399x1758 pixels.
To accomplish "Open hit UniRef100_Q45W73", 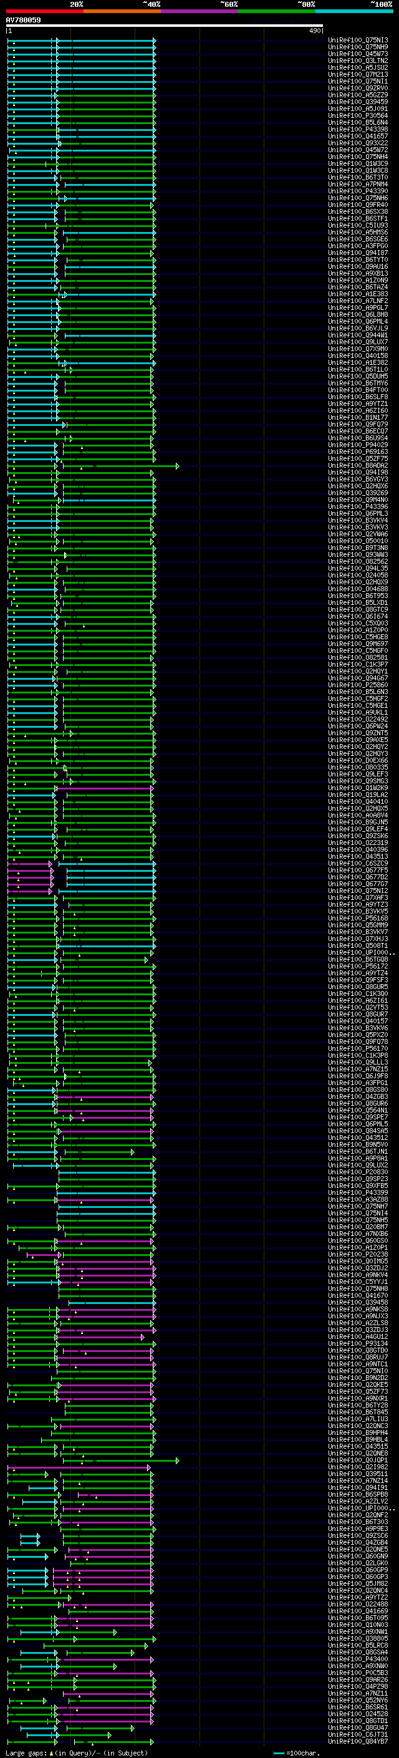I will [358, 54].
